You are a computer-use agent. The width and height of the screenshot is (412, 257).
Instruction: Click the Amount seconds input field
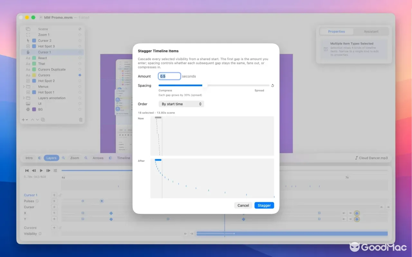tap(170, 76)
